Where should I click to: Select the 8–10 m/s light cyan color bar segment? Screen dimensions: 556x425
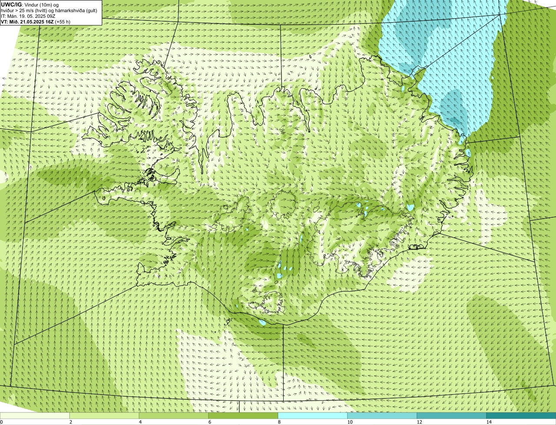313,416
